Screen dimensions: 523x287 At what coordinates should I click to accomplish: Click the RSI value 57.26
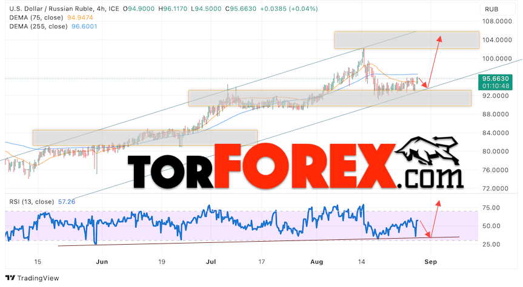[x=67, y=202]
